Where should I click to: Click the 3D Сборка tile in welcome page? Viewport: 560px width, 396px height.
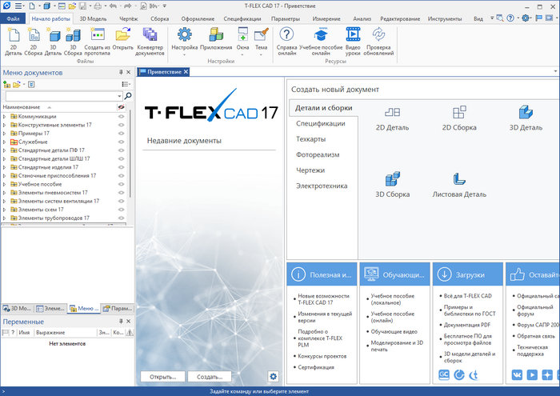pyautogui.click(x=392, y=185)
